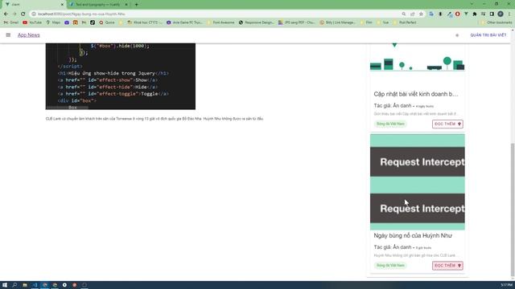Switch to the first client browser tab
The width and height of the screenshot is (515, 289).
[33, 5]
